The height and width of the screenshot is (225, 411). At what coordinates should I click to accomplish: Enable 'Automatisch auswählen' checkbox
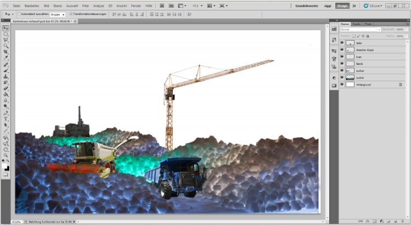18,14
